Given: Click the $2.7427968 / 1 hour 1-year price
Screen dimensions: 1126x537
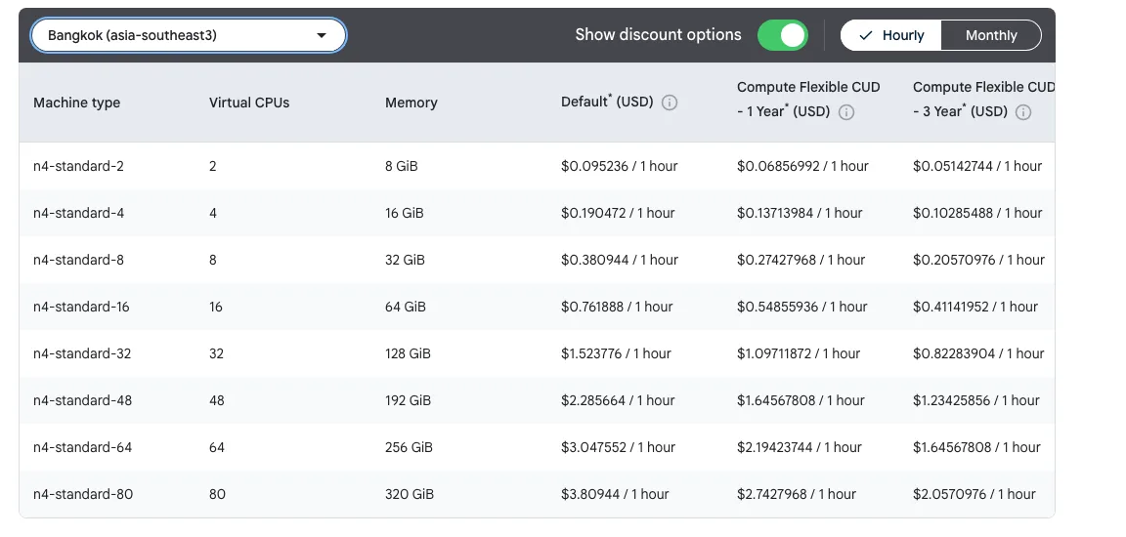Looking at the screenshot, I should [x=797, y=494].
